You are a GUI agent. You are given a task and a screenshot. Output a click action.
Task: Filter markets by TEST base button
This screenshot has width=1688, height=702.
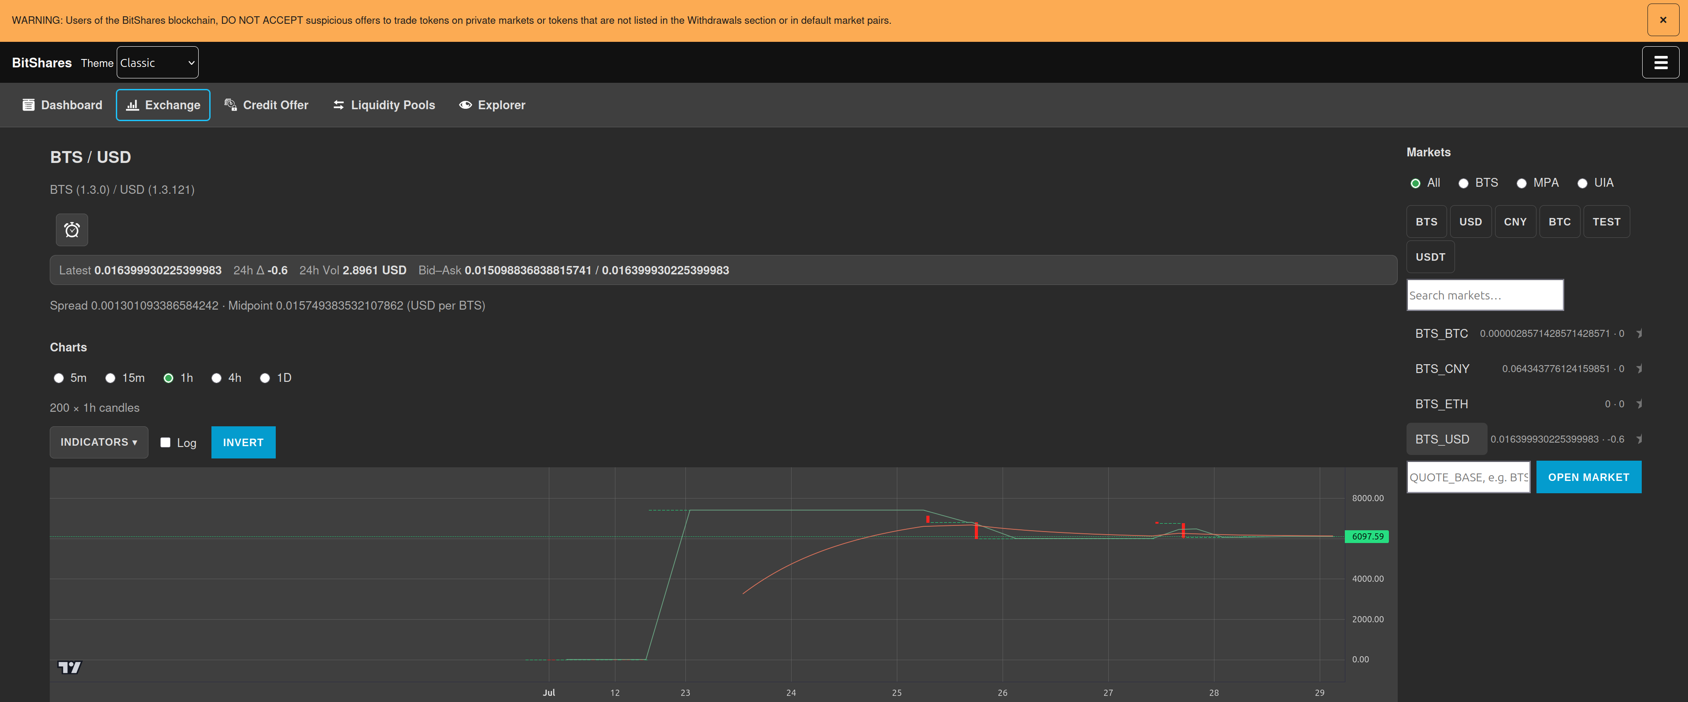1606,222
